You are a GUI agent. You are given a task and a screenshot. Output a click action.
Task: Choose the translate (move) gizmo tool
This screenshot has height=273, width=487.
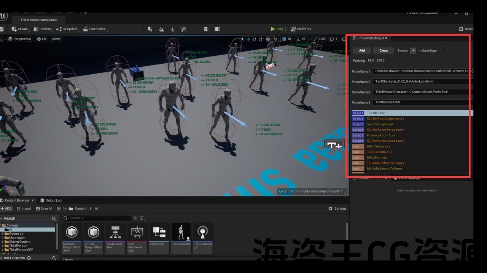coord(248,39)
